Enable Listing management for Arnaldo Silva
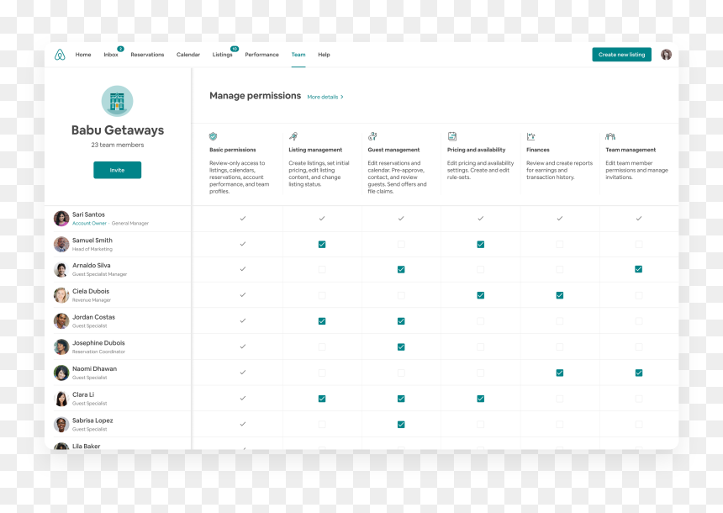The width and height of the screenshot is (723, 513). [x=322, y=269]
